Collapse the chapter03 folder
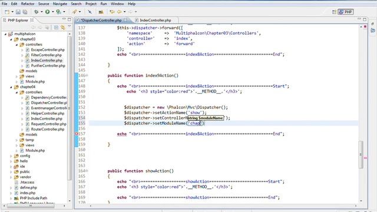 point(11,39)
